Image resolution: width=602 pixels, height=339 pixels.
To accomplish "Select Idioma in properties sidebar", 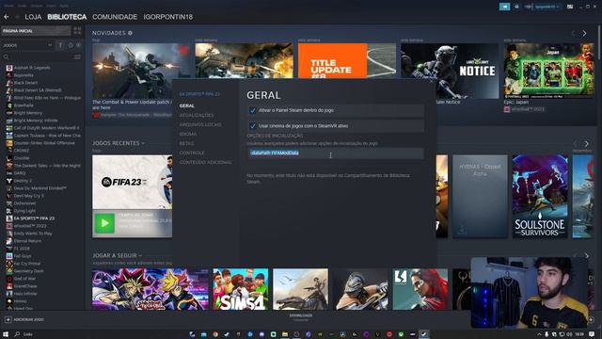I will [188, 134].
